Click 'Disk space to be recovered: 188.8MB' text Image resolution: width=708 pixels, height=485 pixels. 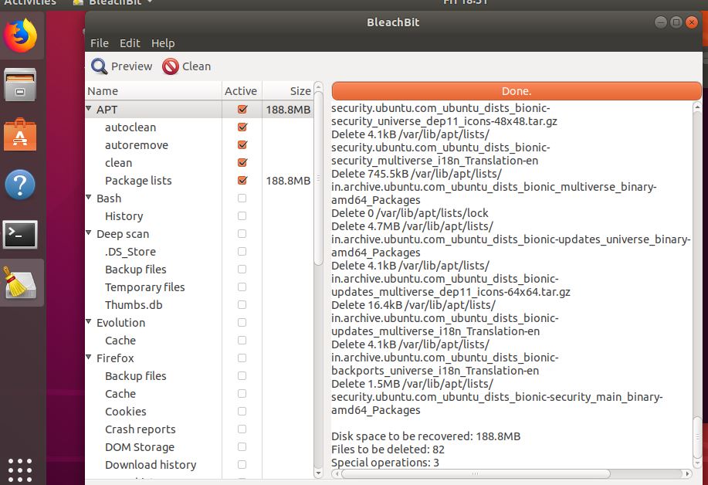tap(425, 436)
